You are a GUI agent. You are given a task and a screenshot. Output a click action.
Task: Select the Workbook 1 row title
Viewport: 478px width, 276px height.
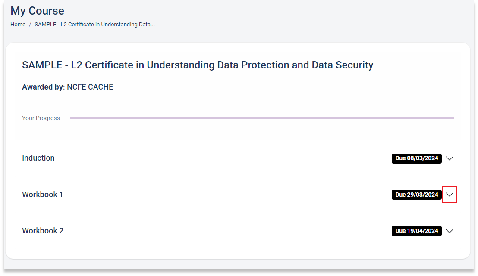tap(42, 195)
